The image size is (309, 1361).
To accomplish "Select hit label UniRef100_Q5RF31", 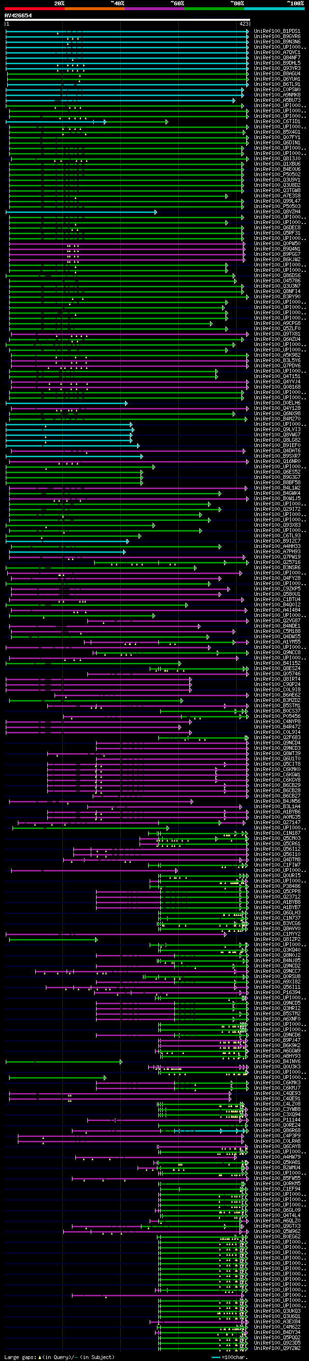I will pyautogui.click(x=277, y=233).
